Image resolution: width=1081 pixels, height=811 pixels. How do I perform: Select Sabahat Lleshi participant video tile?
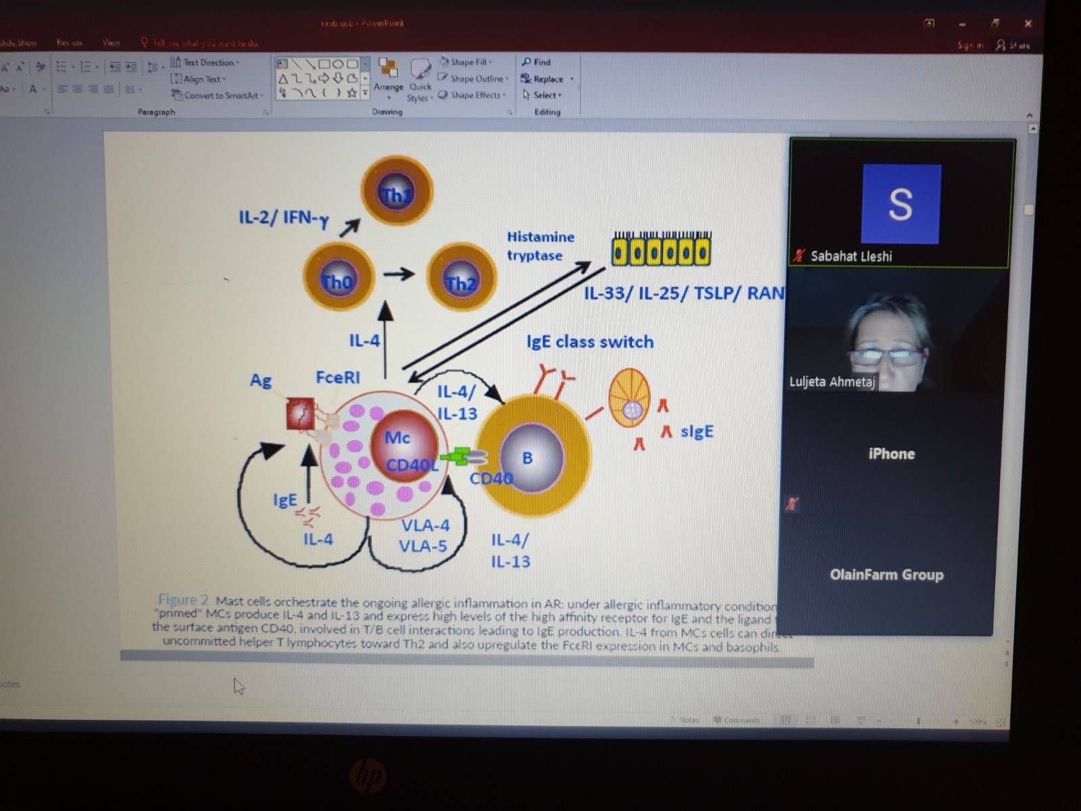(900, 203)
